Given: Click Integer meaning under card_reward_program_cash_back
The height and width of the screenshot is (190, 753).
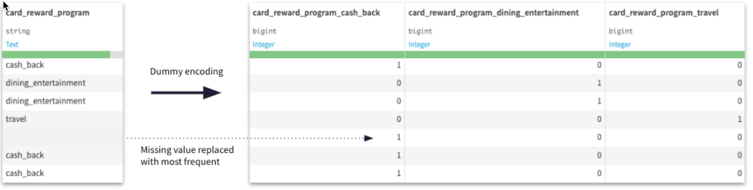Looking at the screenshot, I should click(x=263, y=45).
